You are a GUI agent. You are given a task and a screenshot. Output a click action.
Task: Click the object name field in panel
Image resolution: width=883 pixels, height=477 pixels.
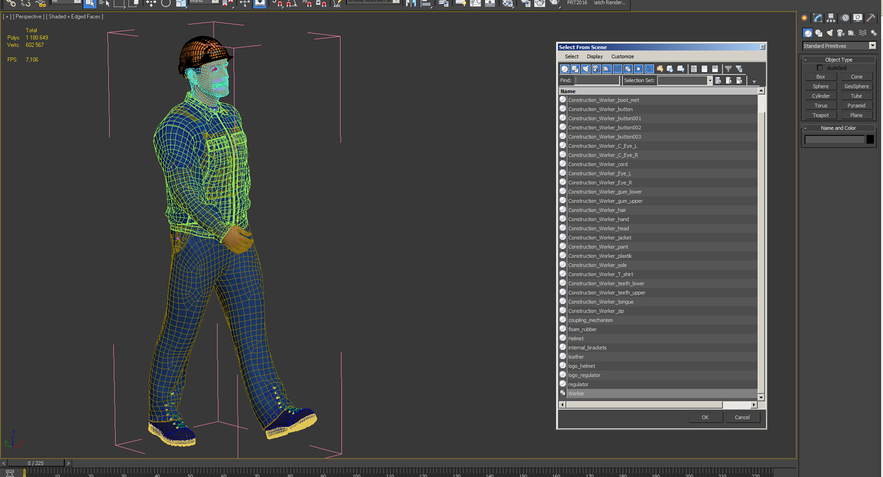click(834, 140)
